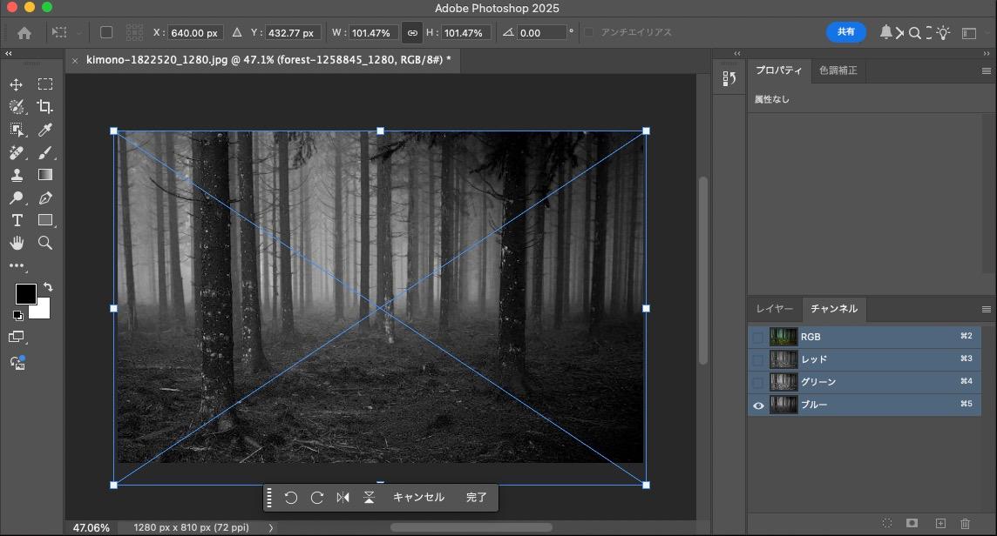
Task: Open the Edit Toolbar three-dots menu
Action: coord(17,265)
